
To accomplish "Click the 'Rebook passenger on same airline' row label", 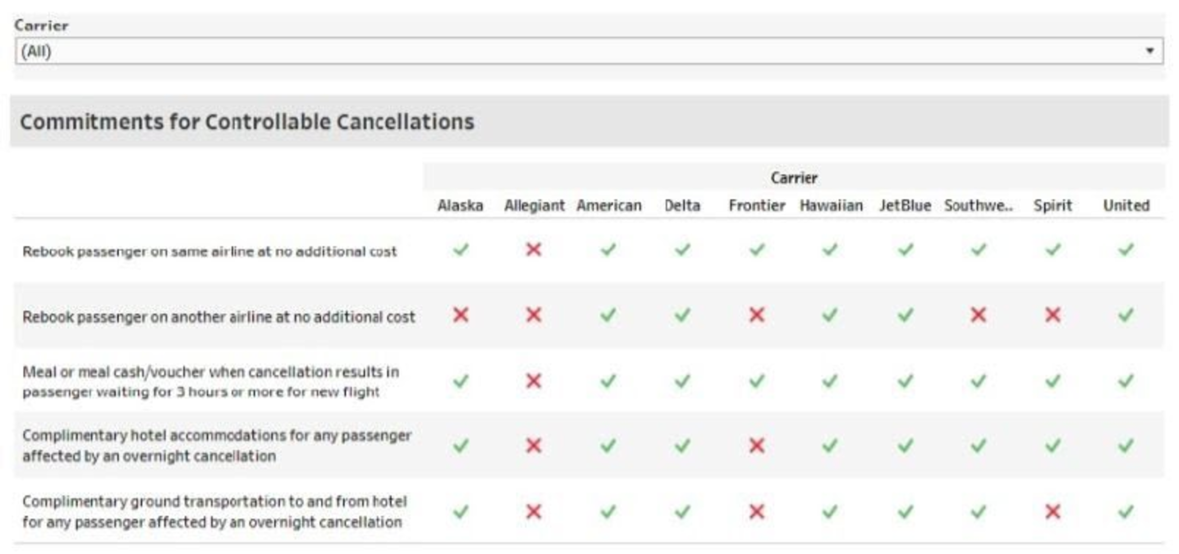I will pos(209,251).
